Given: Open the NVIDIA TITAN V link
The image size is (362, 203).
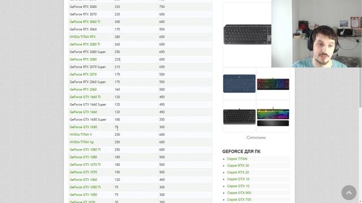Looking at the screenshot, I should tap(81, 135).
